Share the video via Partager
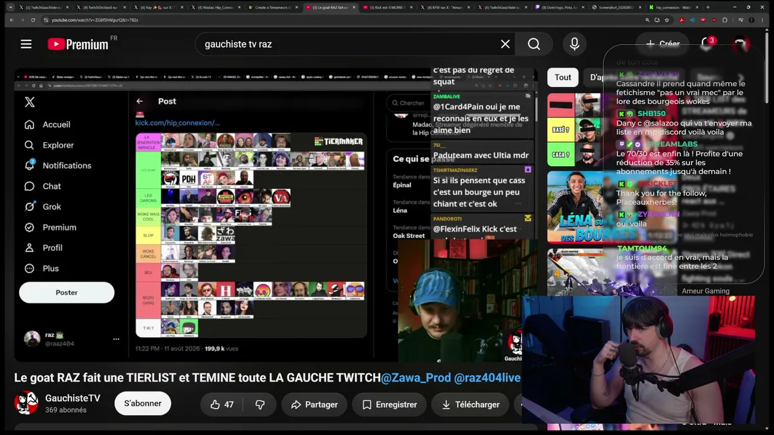 pyautogui.click(x=314, y=405)
